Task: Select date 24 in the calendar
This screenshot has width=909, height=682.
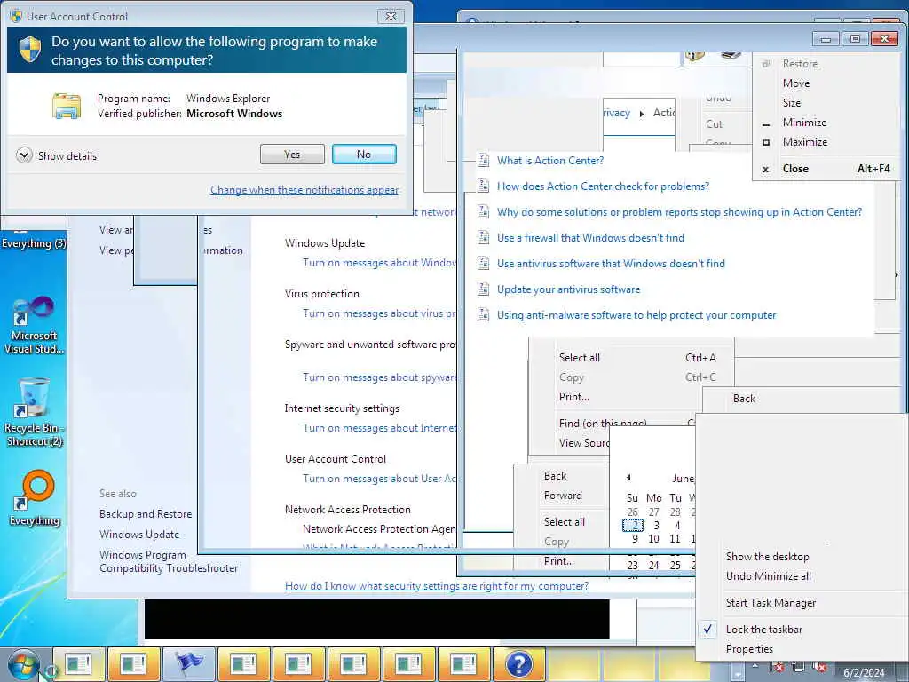Action: [x=654, y=565]
